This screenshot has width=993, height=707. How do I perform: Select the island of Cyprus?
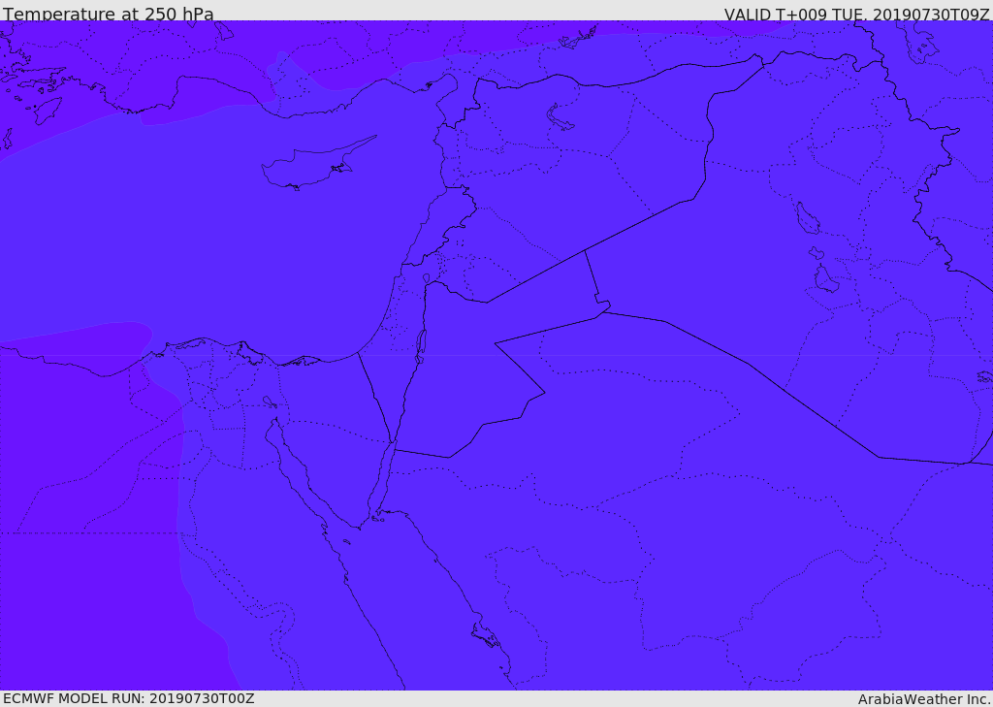tap(310, 165)
